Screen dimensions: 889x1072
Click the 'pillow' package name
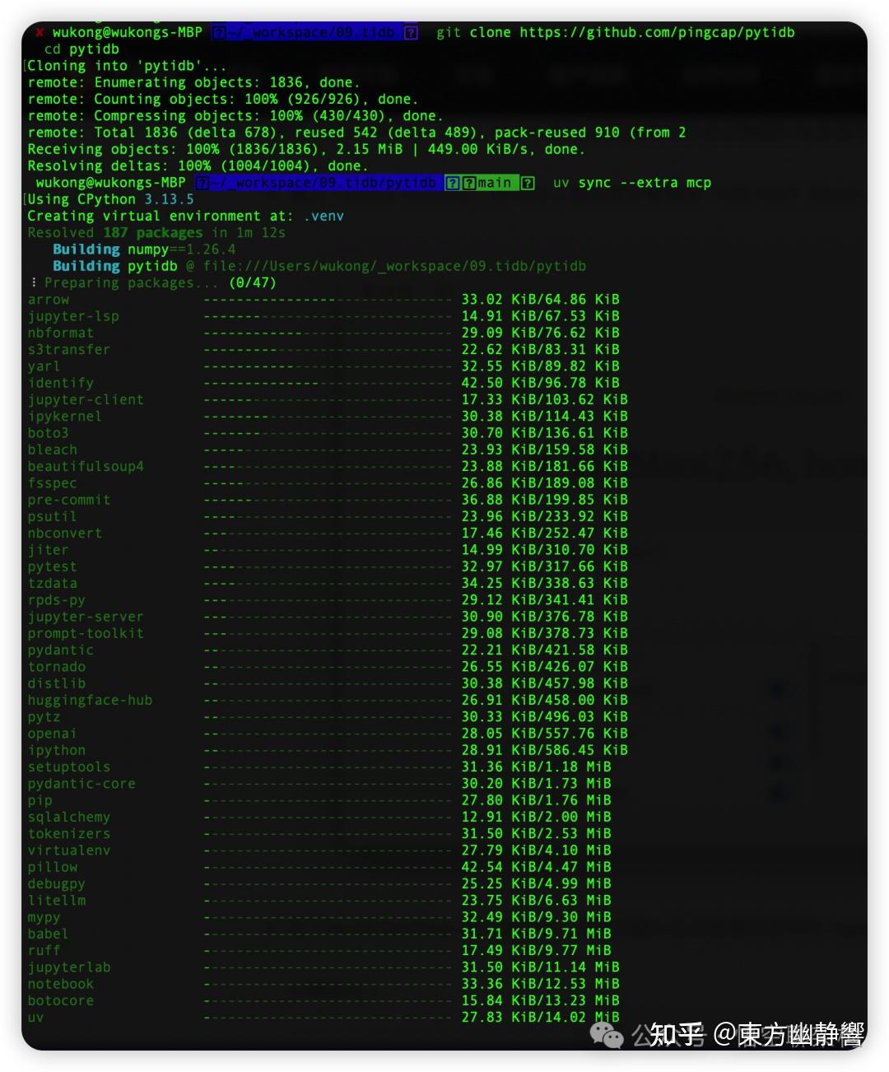(52, 867)
